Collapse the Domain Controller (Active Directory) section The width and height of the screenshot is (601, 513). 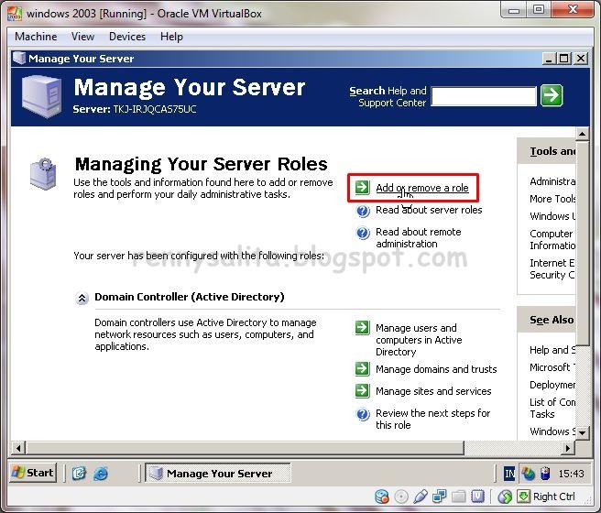82,298
